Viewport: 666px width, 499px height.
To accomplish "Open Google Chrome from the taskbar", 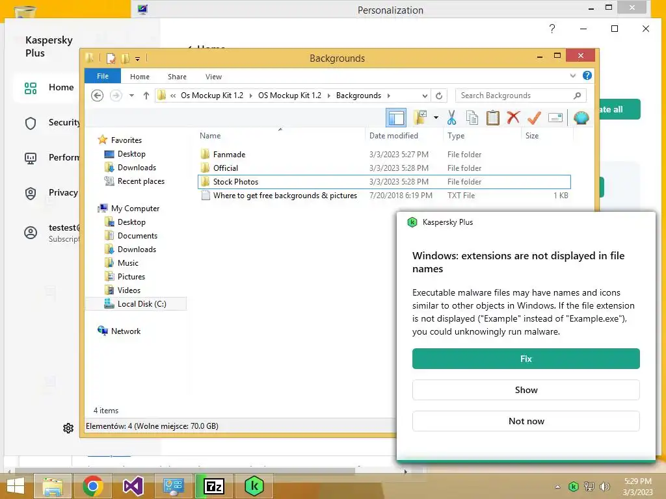I will [92, 486].
